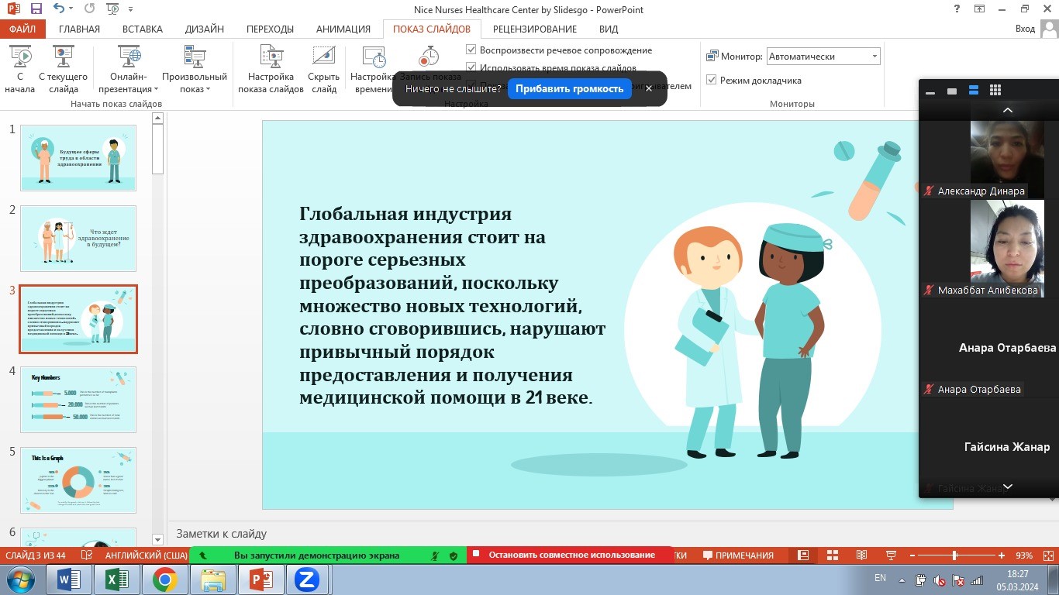This screenshot has width=1059, height=595.
Task: Open ПРИМЕЧАНИЯ comments in status bar
Action: coord(738,555)
